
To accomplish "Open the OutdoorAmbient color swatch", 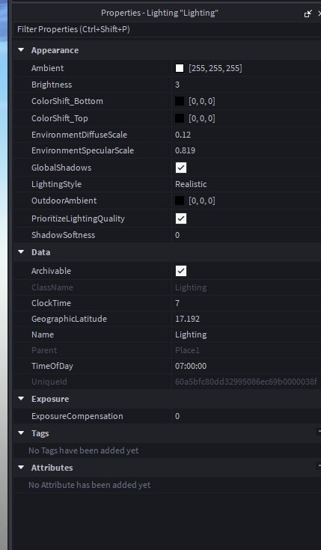I will point(180,201).
